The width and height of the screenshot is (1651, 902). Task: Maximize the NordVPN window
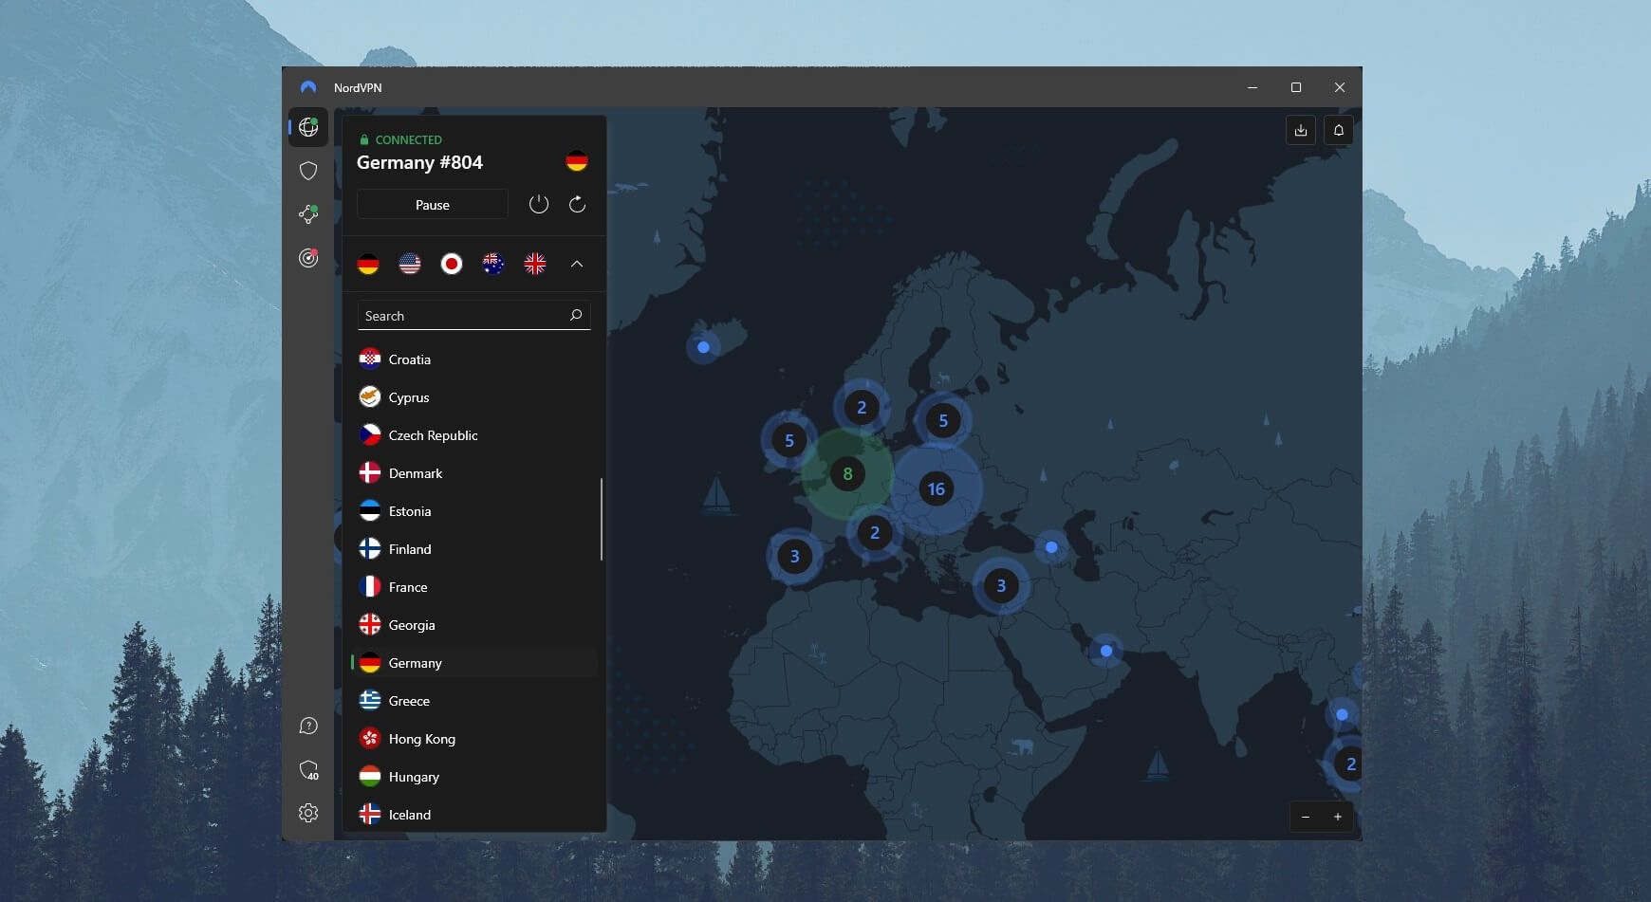pos(1296,87)
